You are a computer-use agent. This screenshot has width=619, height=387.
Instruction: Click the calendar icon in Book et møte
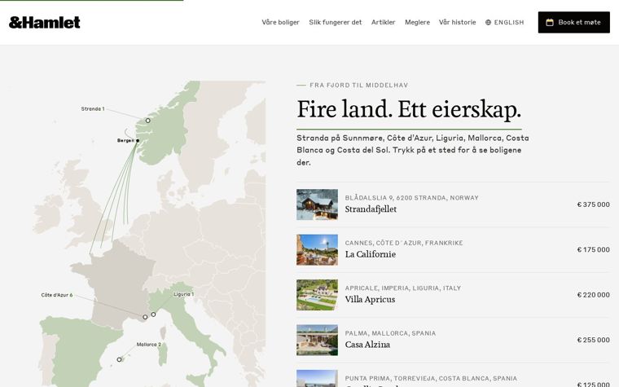pos(550,23)
